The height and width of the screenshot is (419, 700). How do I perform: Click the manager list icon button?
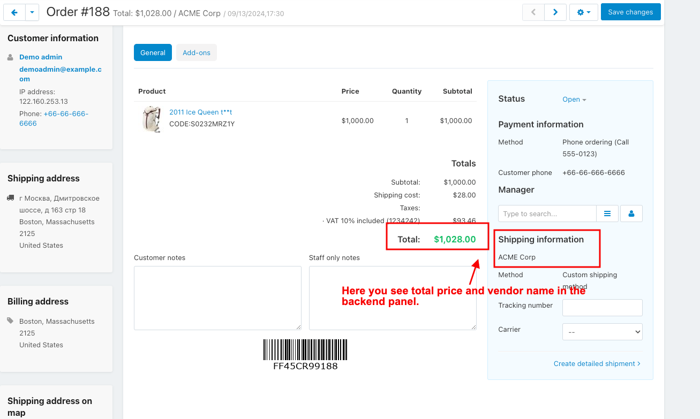pos(607,214)
